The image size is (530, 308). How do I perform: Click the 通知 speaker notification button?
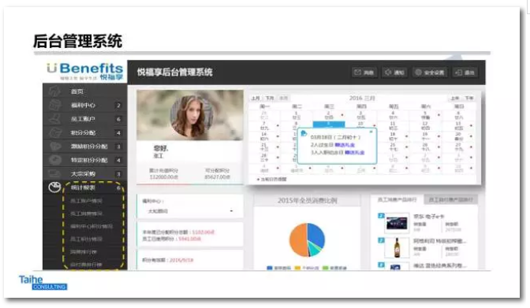point(394,72)
